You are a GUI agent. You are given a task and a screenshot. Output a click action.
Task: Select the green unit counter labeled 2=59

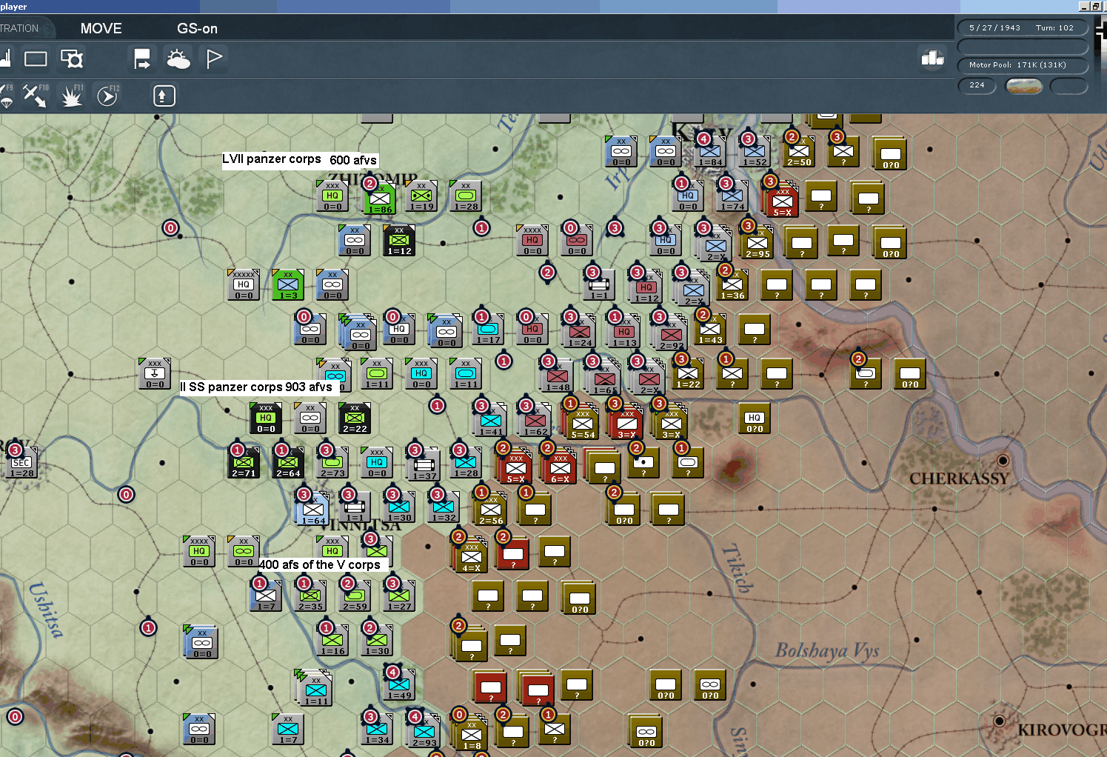pyautogui.click(x=355, y=596)
